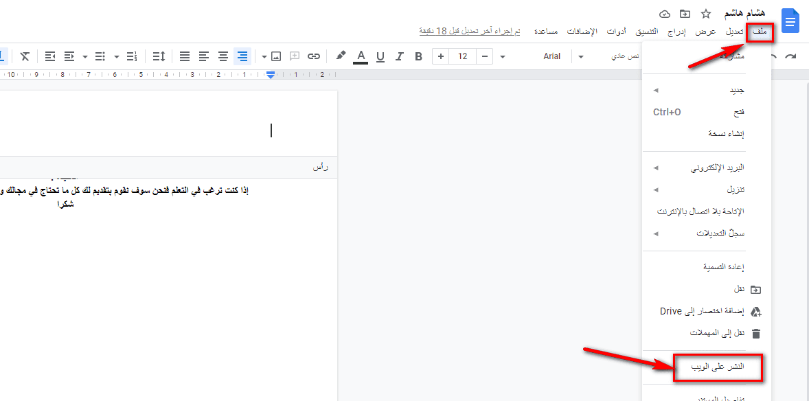This screenshot has height=401, width=809.
Task: Toggle bold formatting
Action: click(x=418, y=56)
